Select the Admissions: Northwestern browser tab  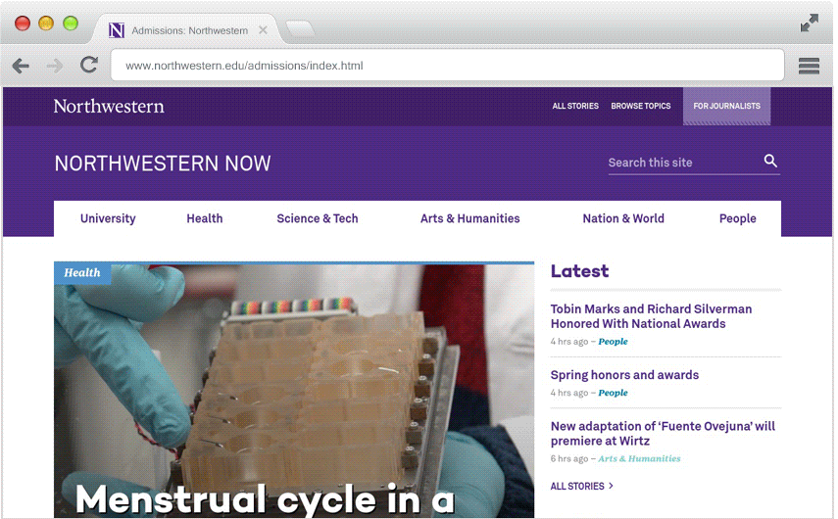(x=189, y=30)
